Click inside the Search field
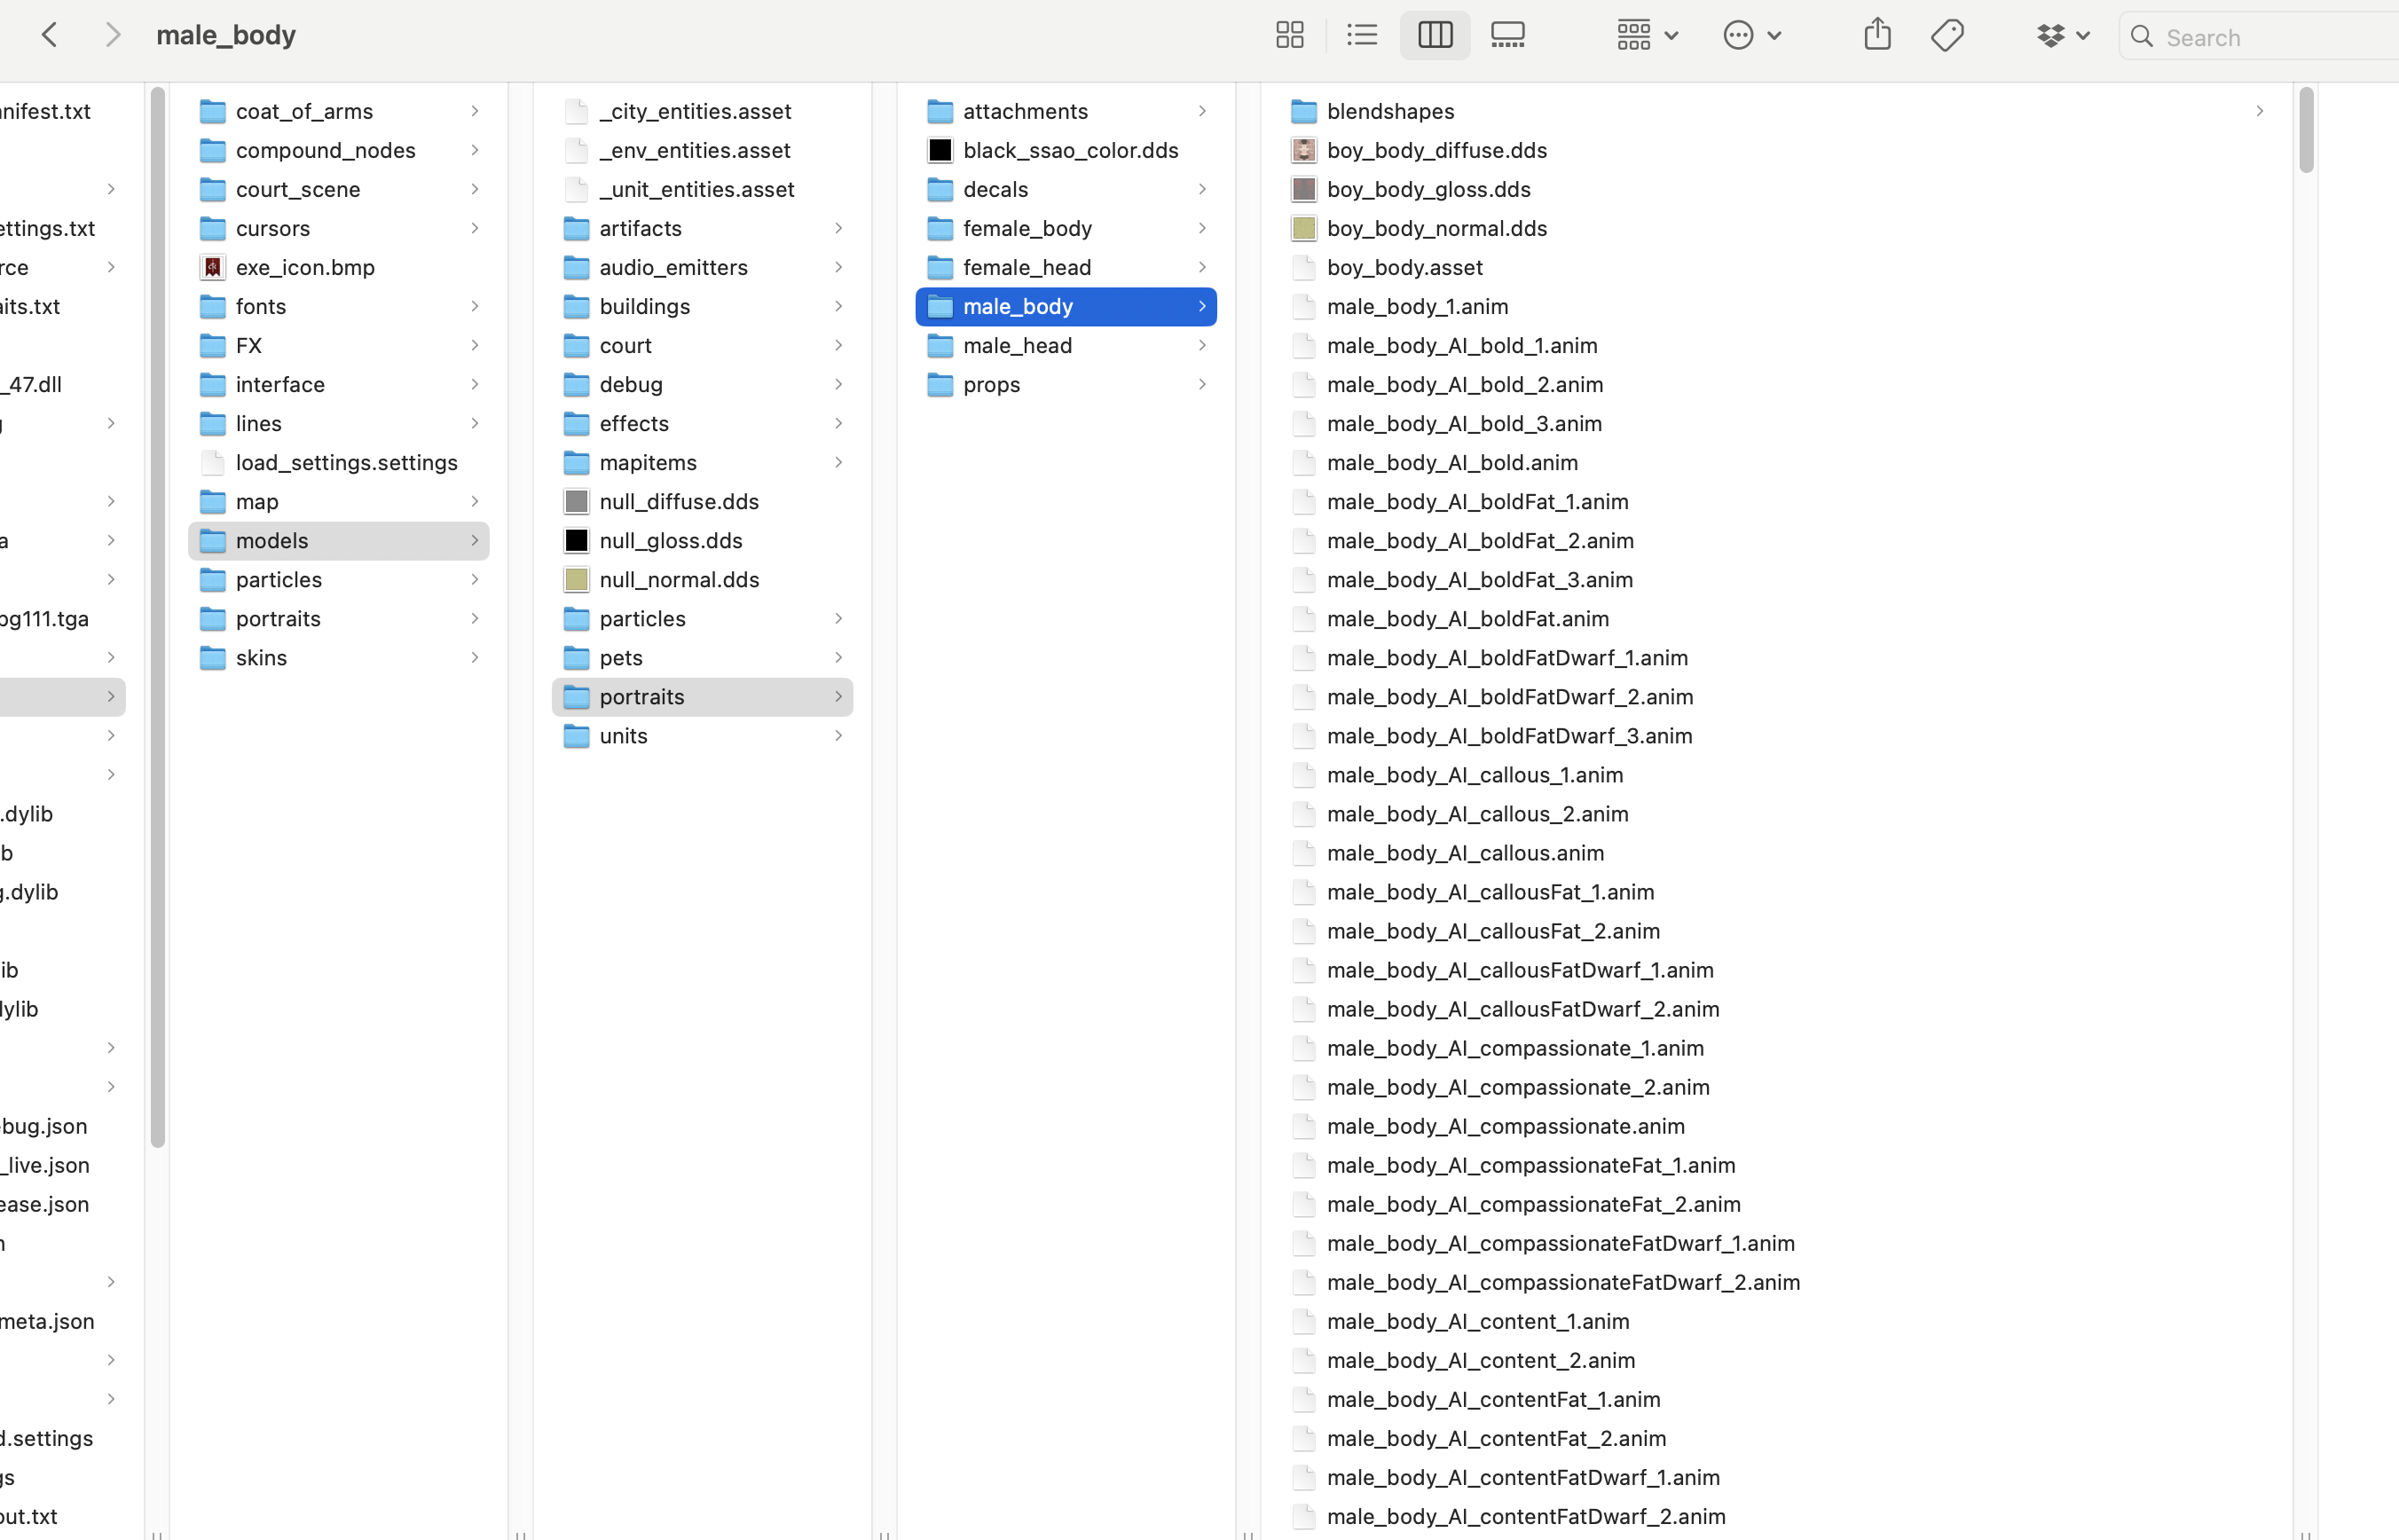2399x1540 pixels. pyautogui.click(x=2250, y=37)
